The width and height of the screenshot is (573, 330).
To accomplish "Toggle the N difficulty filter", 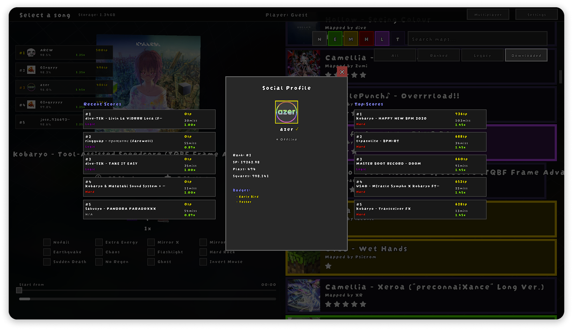I will [319, 39].
